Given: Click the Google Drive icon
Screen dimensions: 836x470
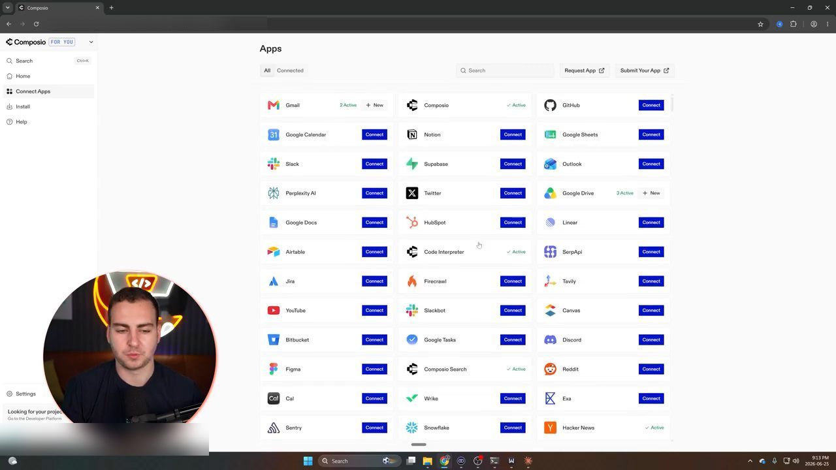Looking at the screenshot, I should [551, 193].
